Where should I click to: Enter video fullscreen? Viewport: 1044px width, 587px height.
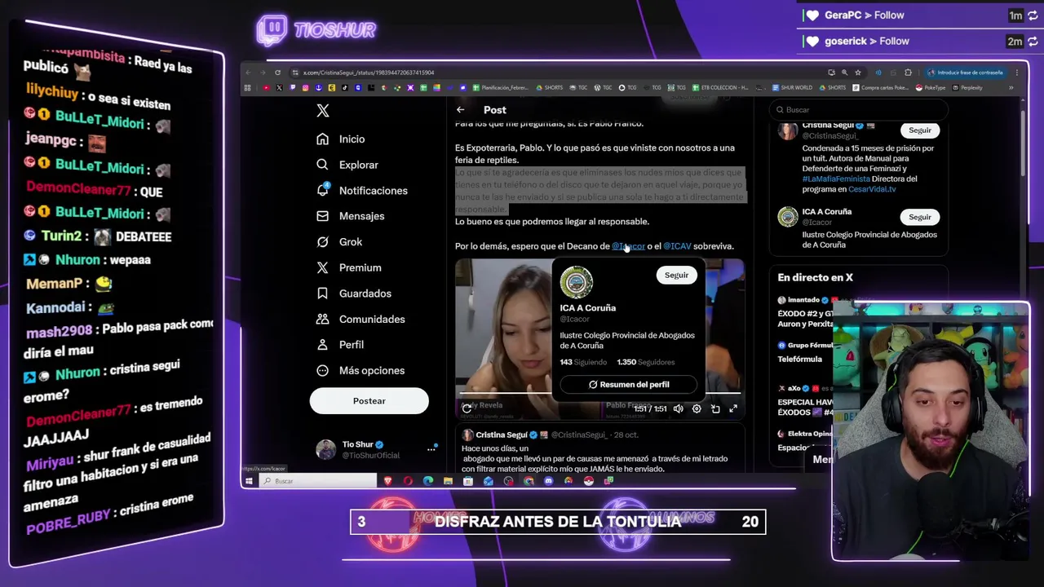(733, 409)
